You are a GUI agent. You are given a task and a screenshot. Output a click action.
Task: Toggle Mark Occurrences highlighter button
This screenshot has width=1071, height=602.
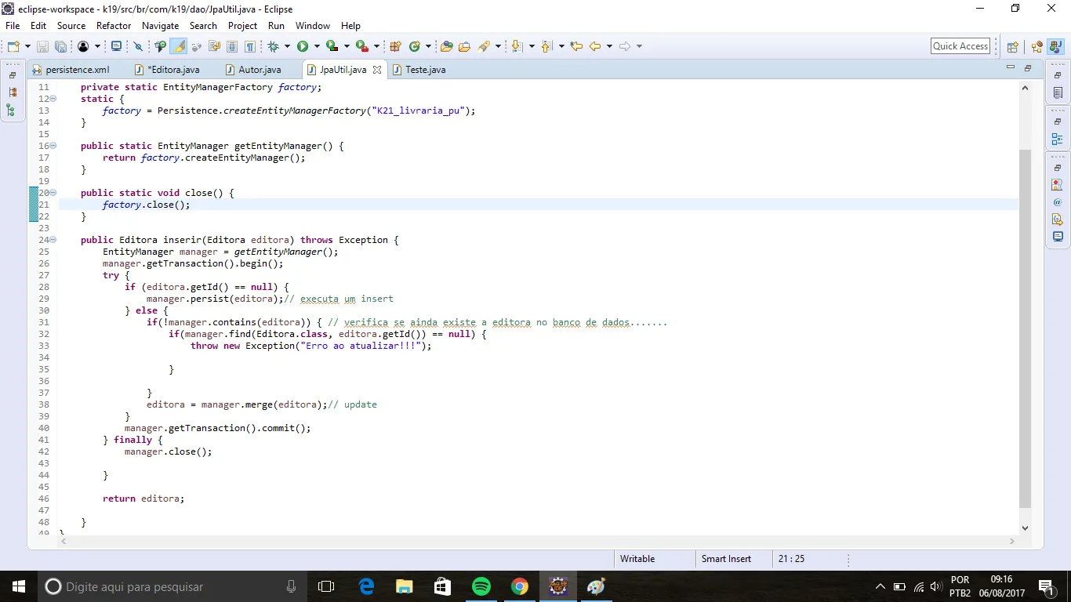(180, 47)
